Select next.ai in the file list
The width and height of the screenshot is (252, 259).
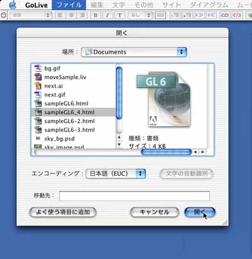pos(73,86)
